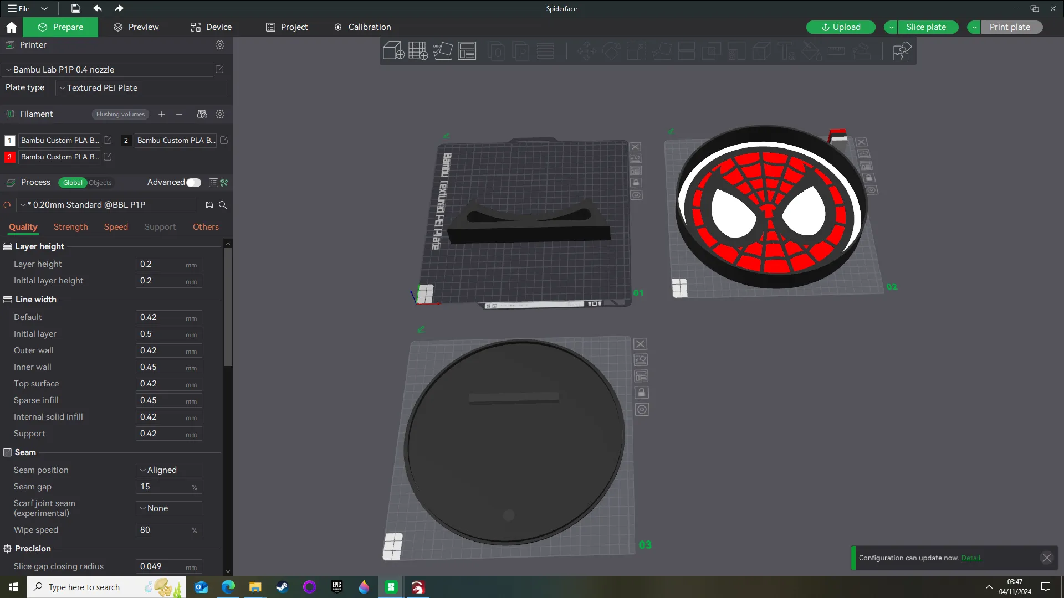Viewport: 1064px width, 598px height.
Task: Add a filament with the plus icon
Action: pyautogui.click(x=162, y=114)
